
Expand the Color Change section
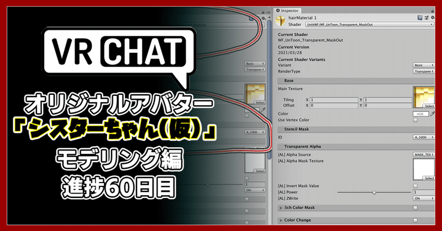point(281,221)
